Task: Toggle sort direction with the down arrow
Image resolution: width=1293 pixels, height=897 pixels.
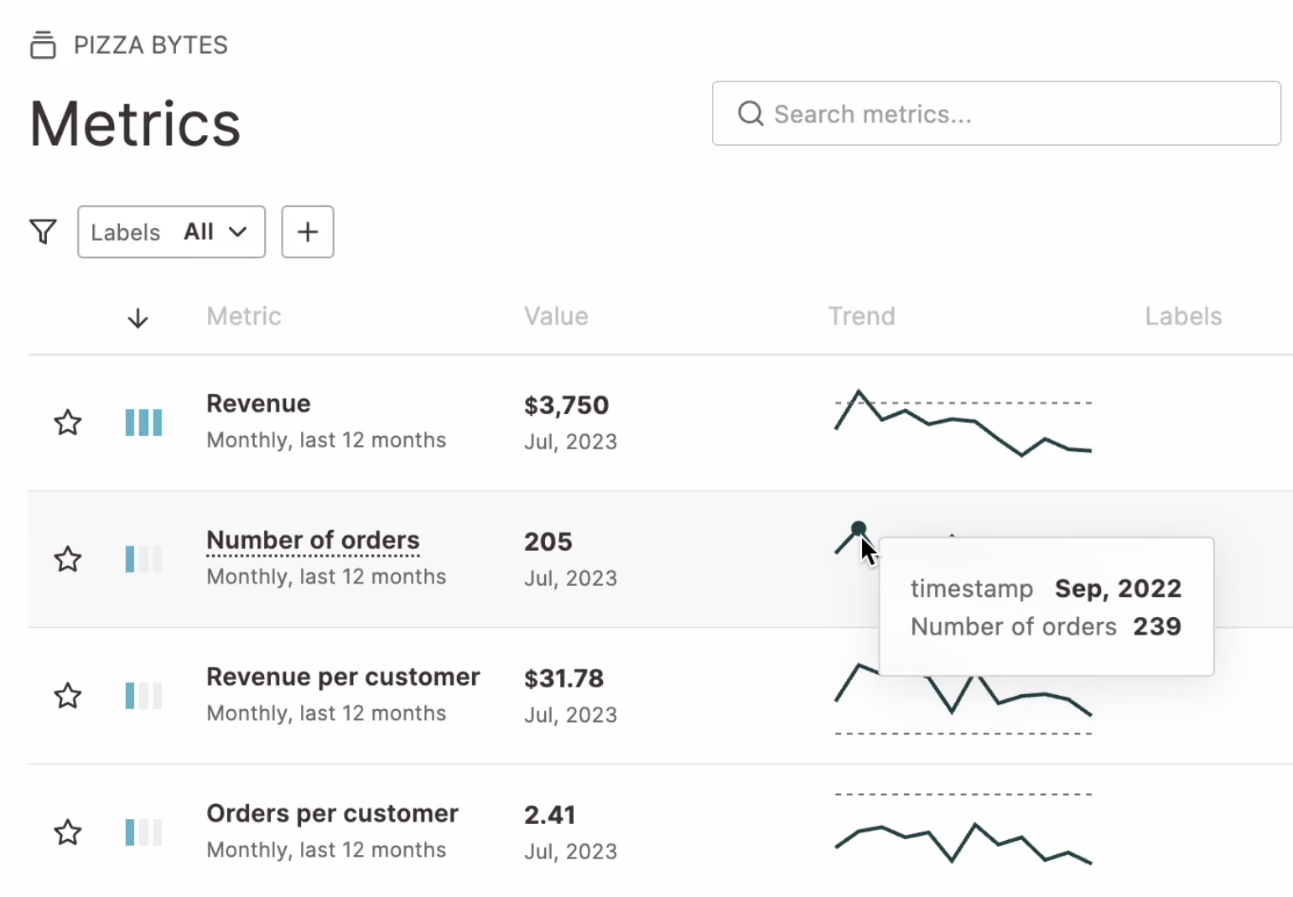Action: tap(138, 318)
